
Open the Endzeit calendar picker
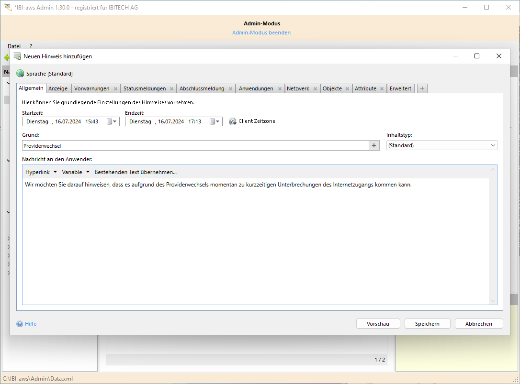pyautogui.click(x=214, y=121)
